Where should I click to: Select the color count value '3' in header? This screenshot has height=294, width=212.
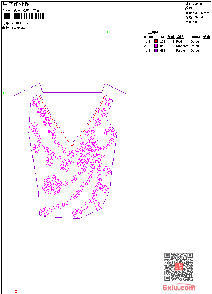(196, 9)
